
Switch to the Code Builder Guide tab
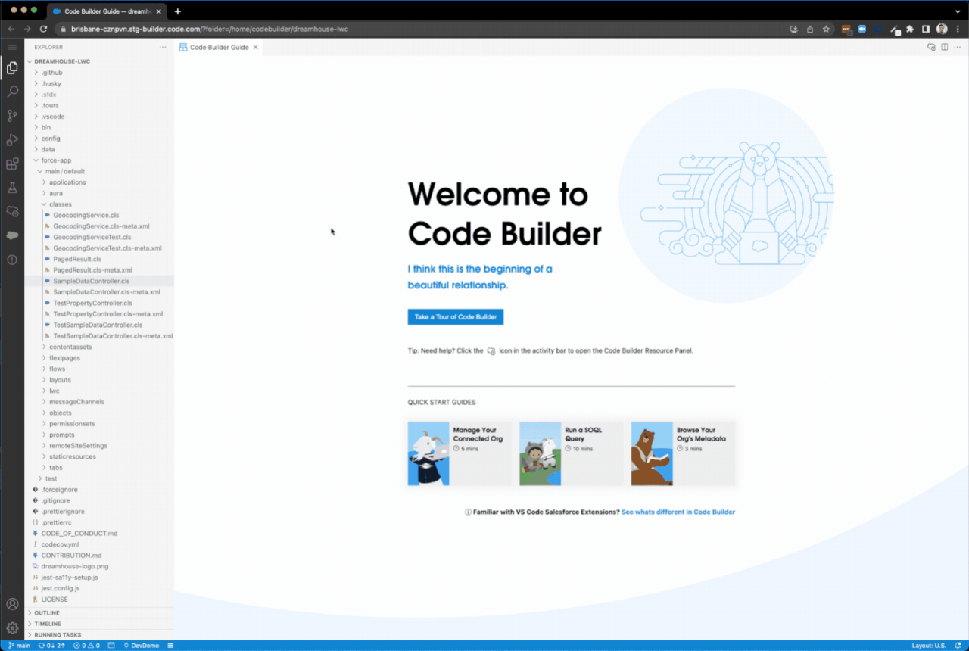[x=218, y=47]
